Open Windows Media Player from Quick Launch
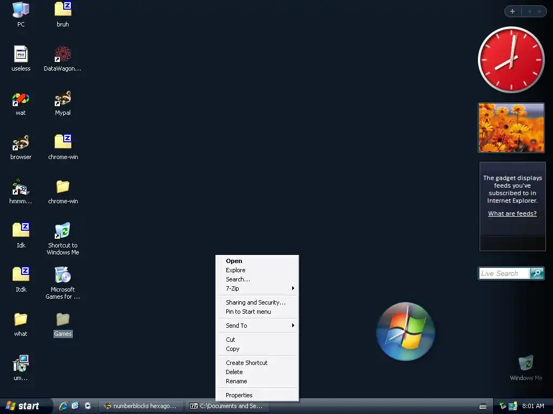 pos(87,406)
